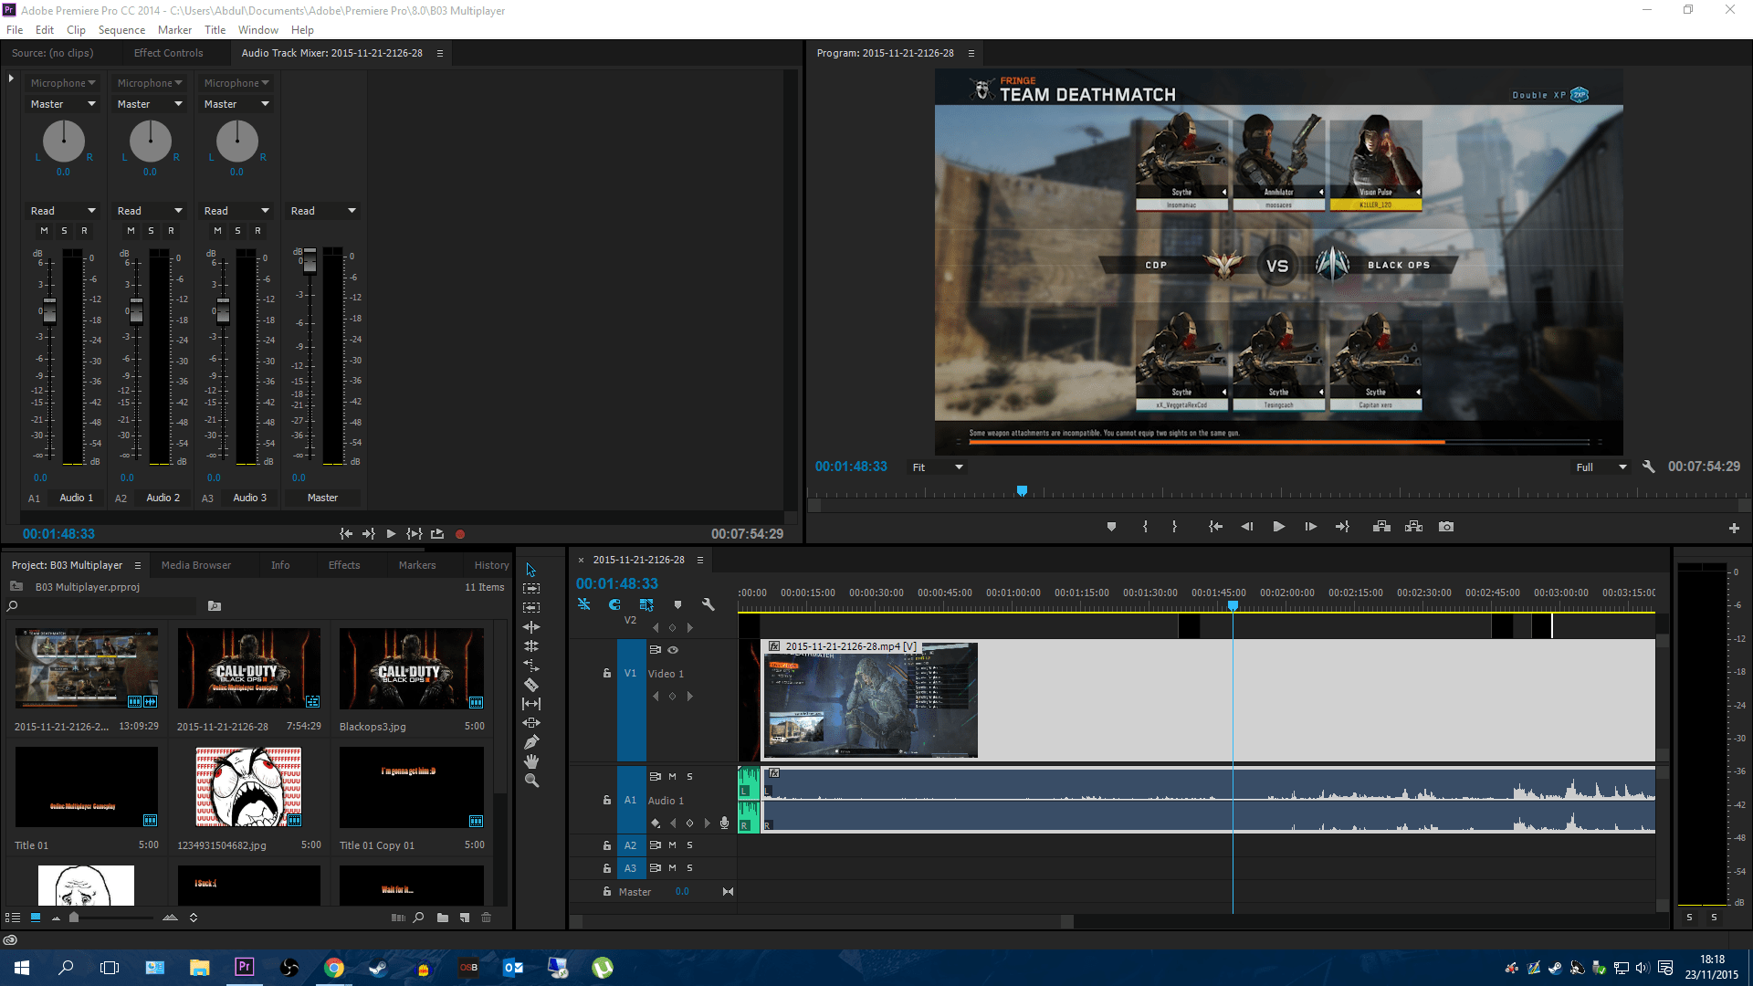Open the Read automation dropdown for Audio 1
Screen dimensions: 1753x986
coord(61,210)
